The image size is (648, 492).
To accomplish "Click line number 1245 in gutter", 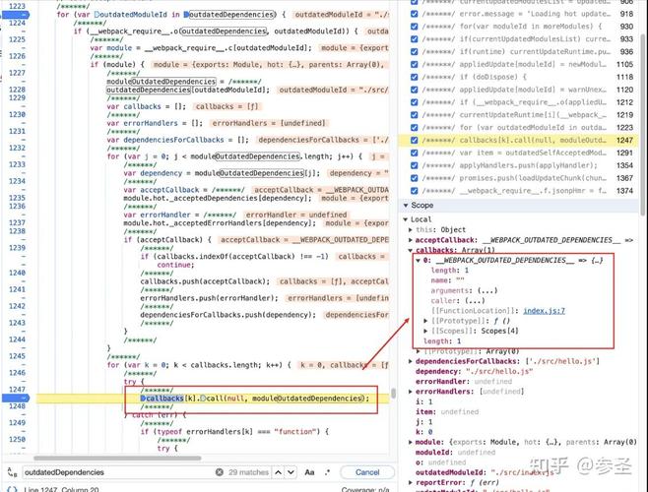I will point(17,356).
